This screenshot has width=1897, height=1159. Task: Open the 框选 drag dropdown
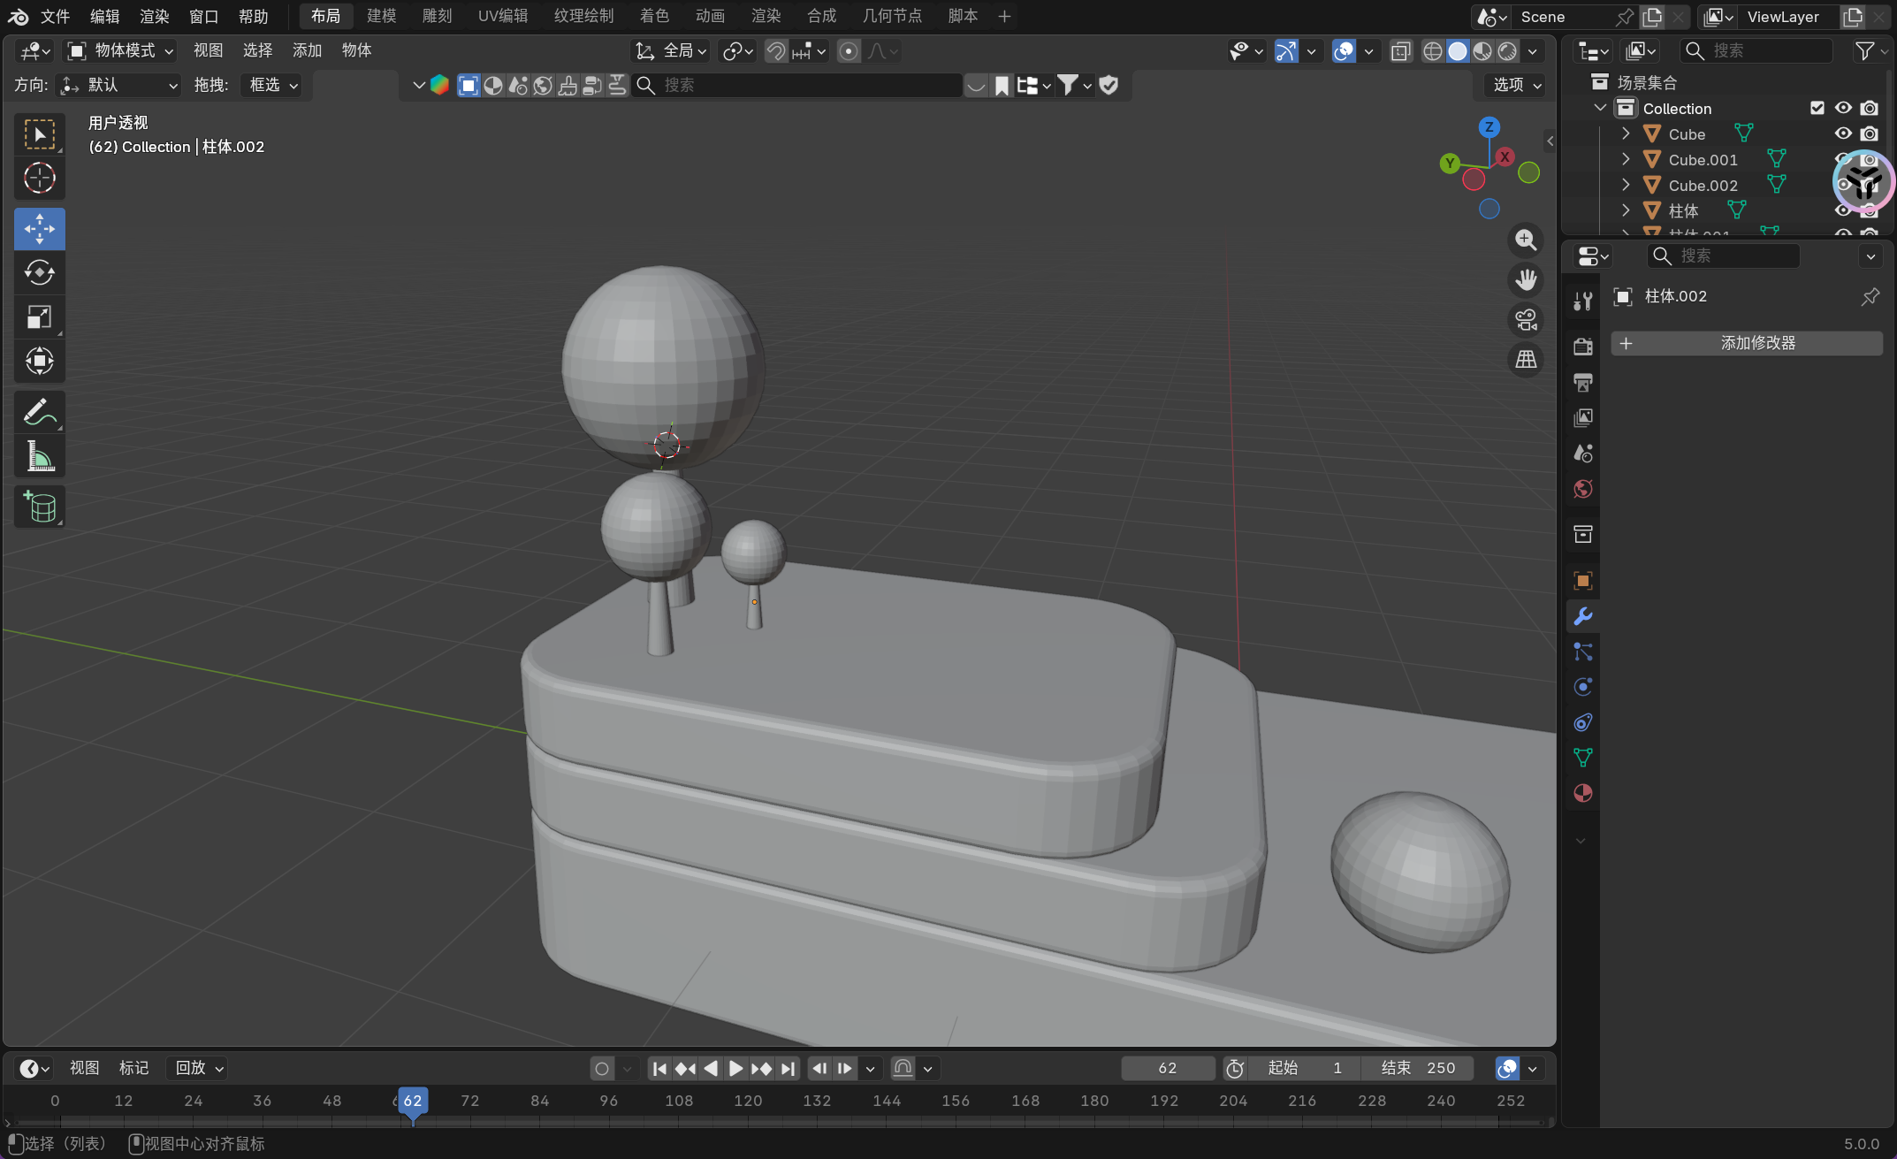pos(272,85)
